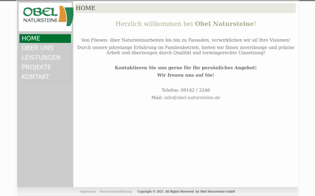Open the Datenschutzerklärung footer link

point(115,192)
